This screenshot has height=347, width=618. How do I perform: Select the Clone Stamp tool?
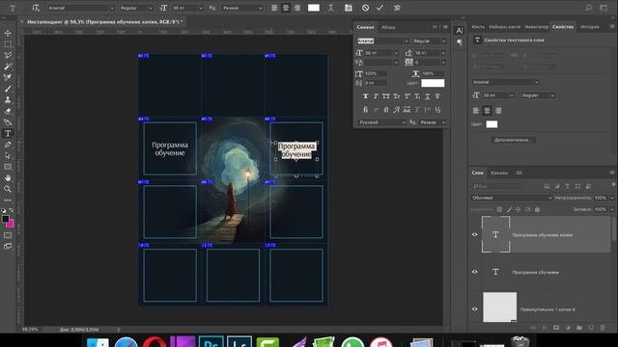(x=8, y=100)
